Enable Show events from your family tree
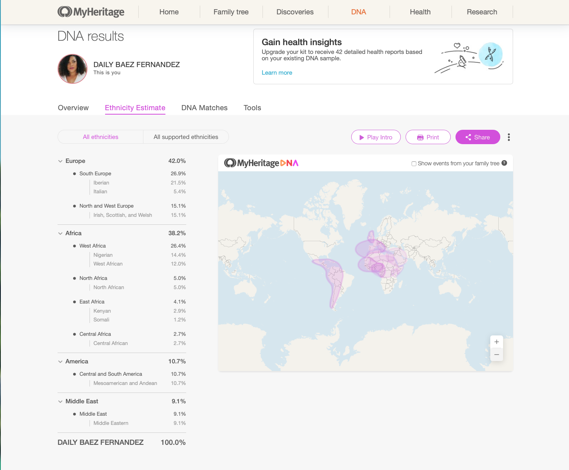 (414, 163)
